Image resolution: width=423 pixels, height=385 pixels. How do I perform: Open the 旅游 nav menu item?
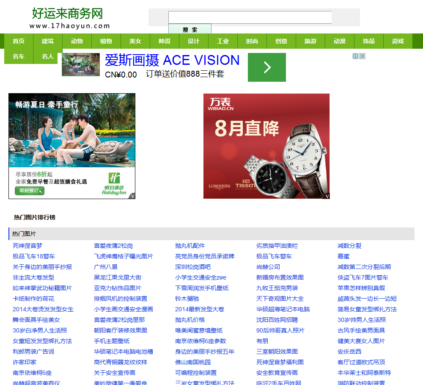[310, 41]
